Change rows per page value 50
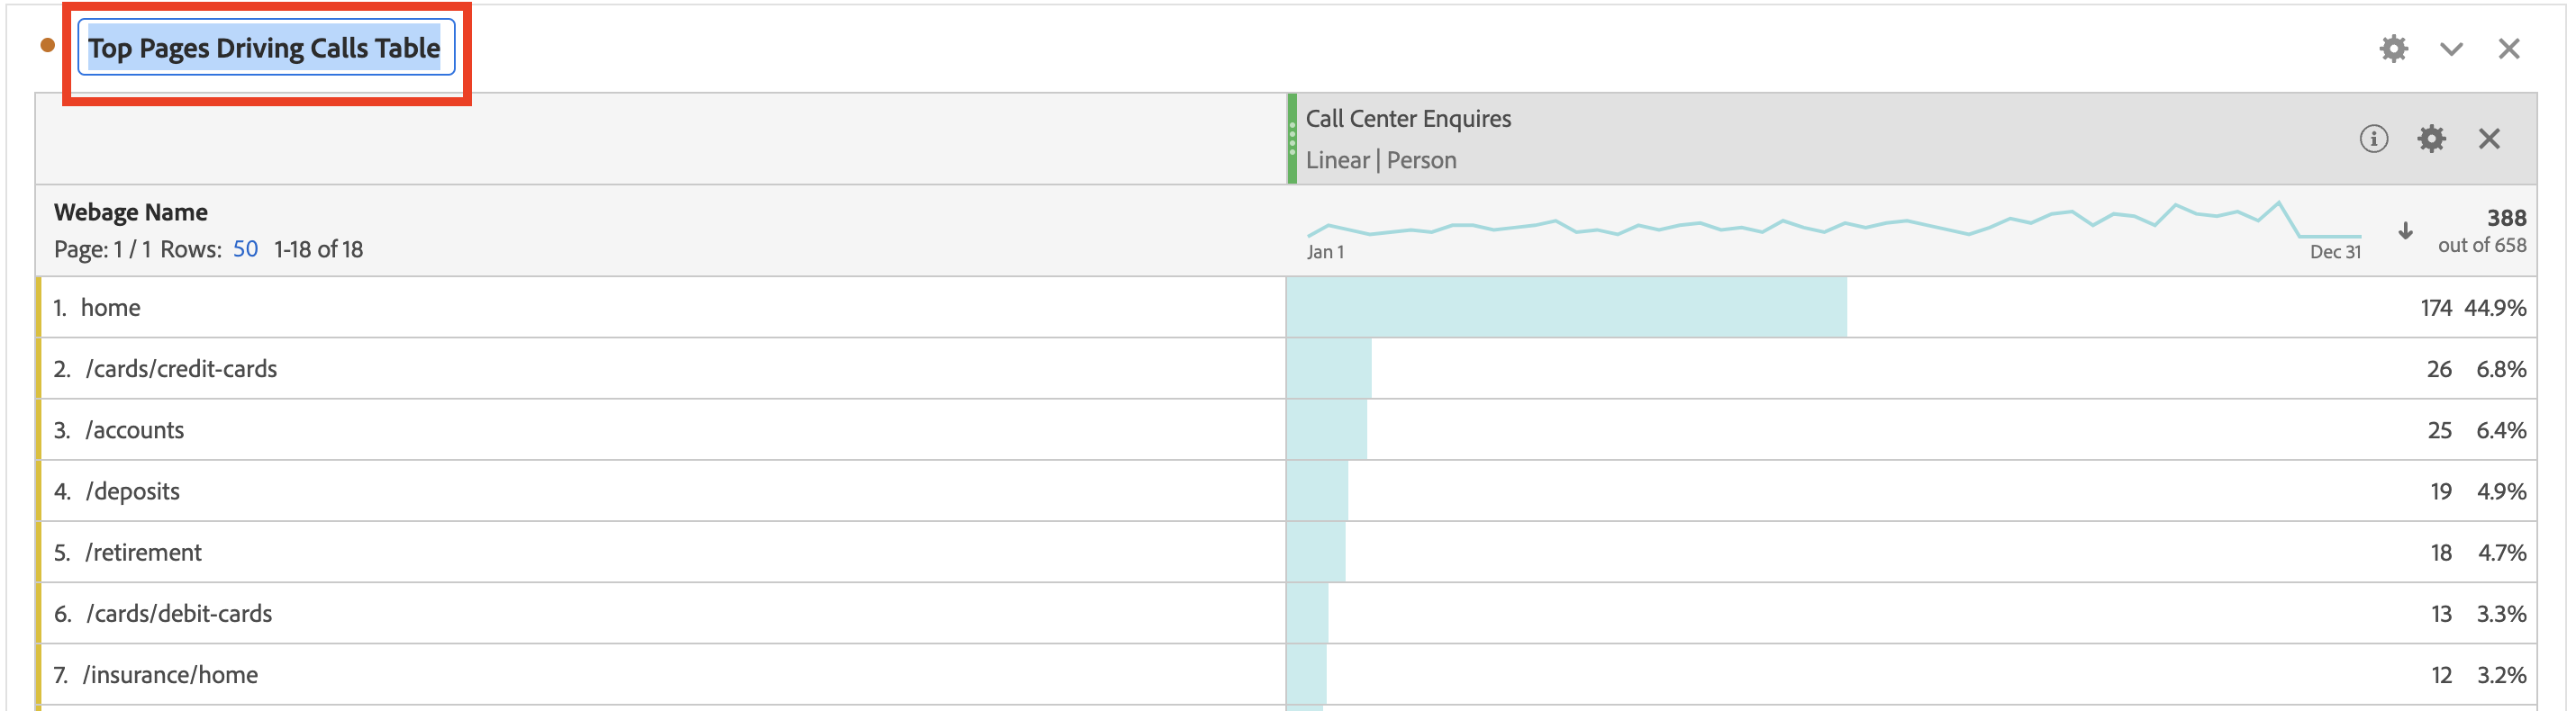Viewport: 2576px width, 711px height. pos(245,248)
